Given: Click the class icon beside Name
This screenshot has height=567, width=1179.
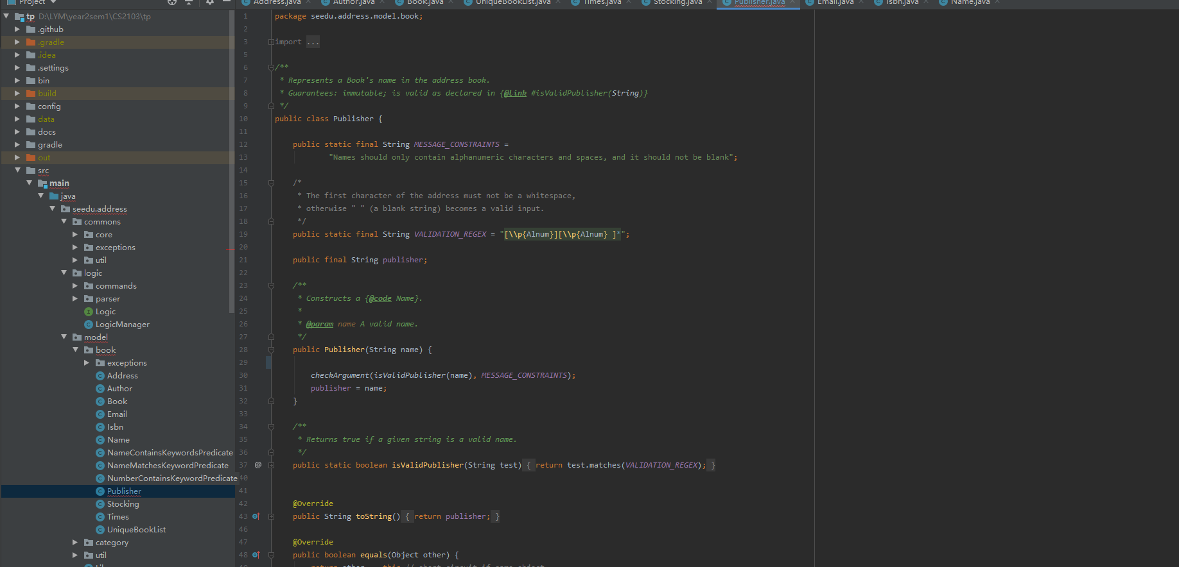Looking at the screenshot, I should point(100,440).
